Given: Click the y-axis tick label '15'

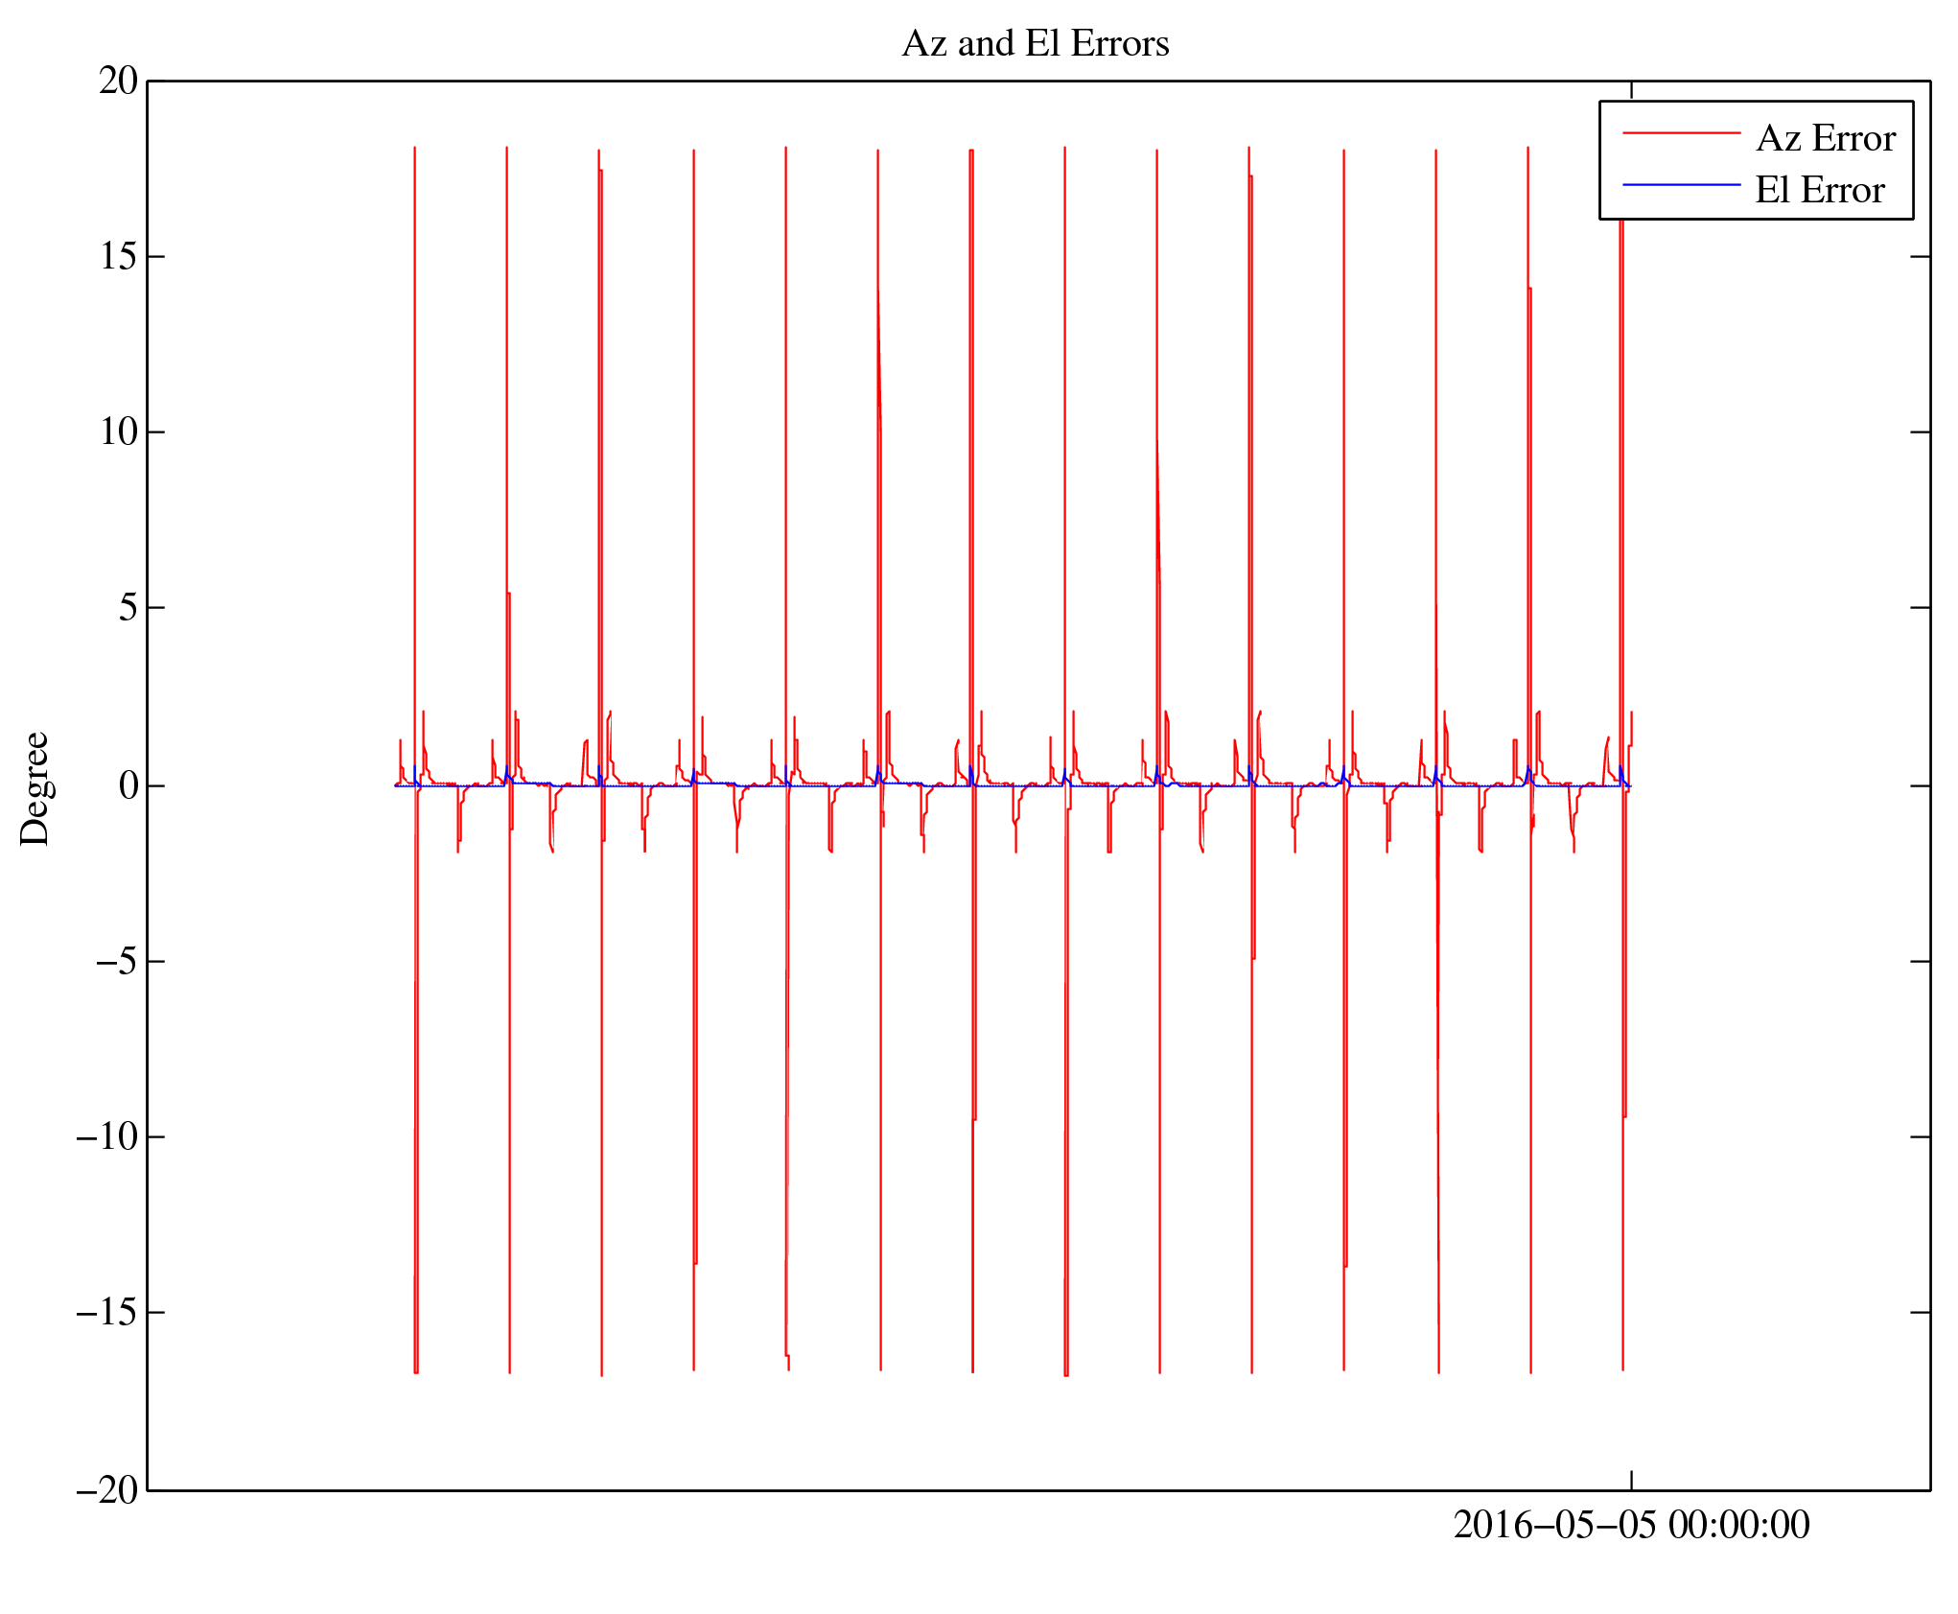Looking at the screenshot, I should 118,256.
